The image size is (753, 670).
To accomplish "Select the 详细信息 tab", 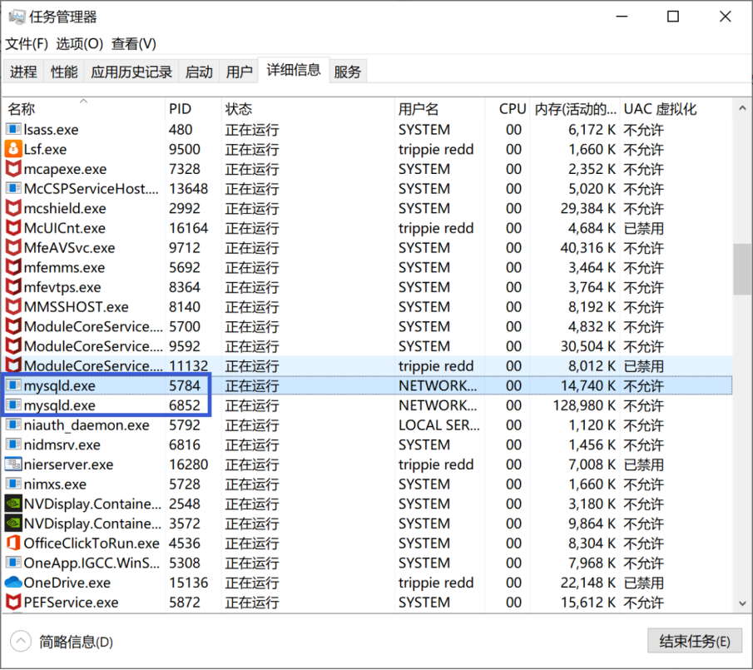I will point(294,70).
